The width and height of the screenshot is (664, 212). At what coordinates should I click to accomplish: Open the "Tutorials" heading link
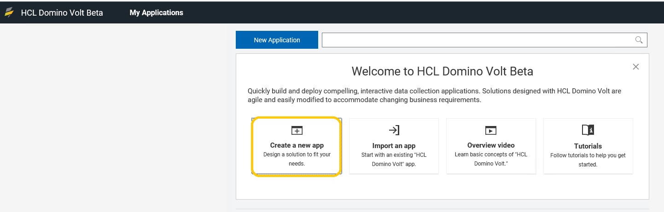click(588, 146)
